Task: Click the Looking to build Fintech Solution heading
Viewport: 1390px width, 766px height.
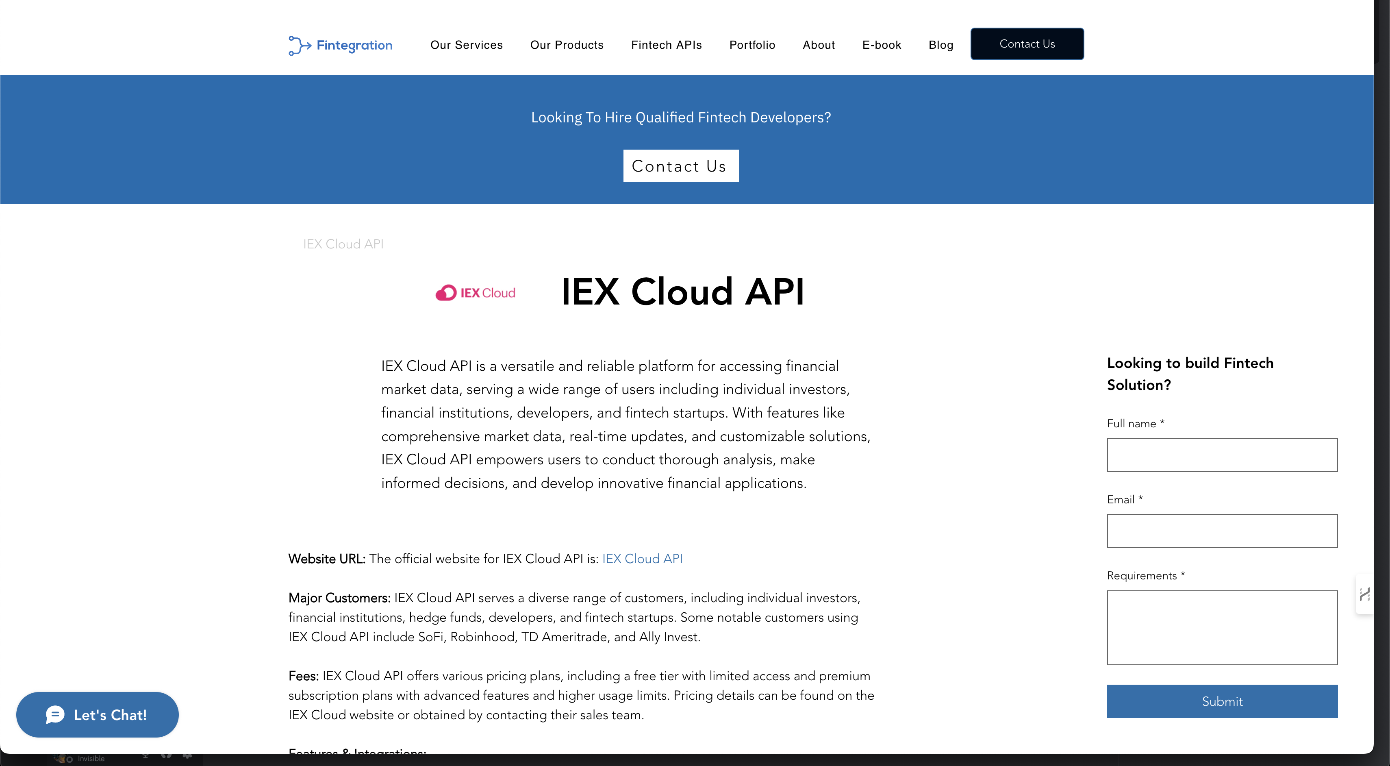Action: pos(1190,374)
